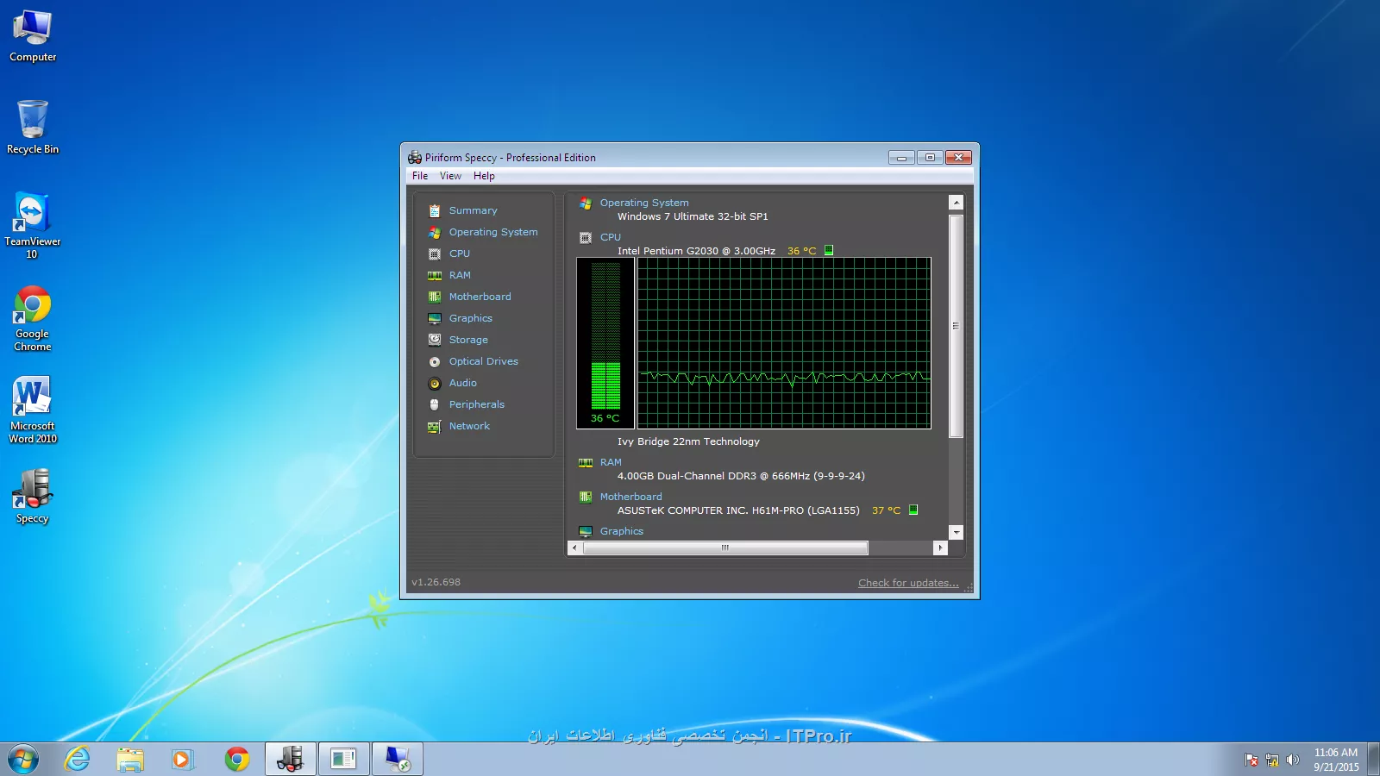Screen dimensions: 1380x776
Task: Open the RAM heading link in summary
Action: click(x=611, y=462)
